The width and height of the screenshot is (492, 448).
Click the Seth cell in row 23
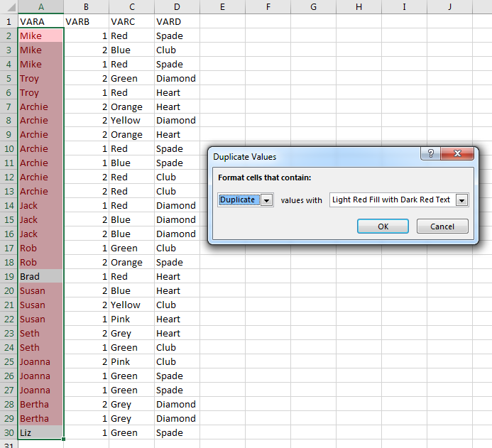click(x=40, y=333)
